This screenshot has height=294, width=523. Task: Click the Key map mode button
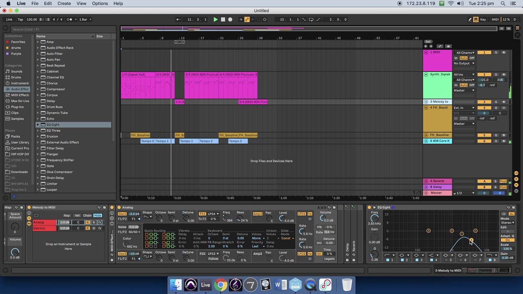coord(483,19)
